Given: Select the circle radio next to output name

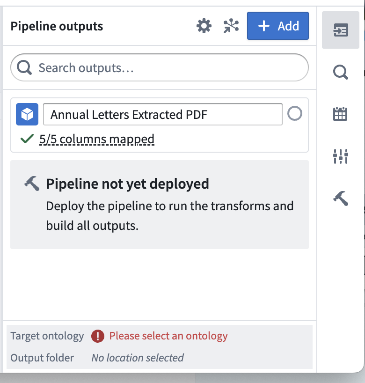Looking at the screenshot, I should click(295, 113).
